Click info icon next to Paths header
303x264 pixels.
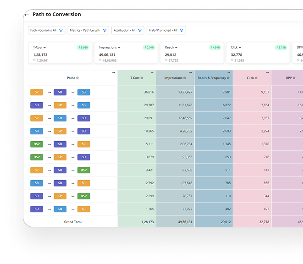(x=77, y=78)
